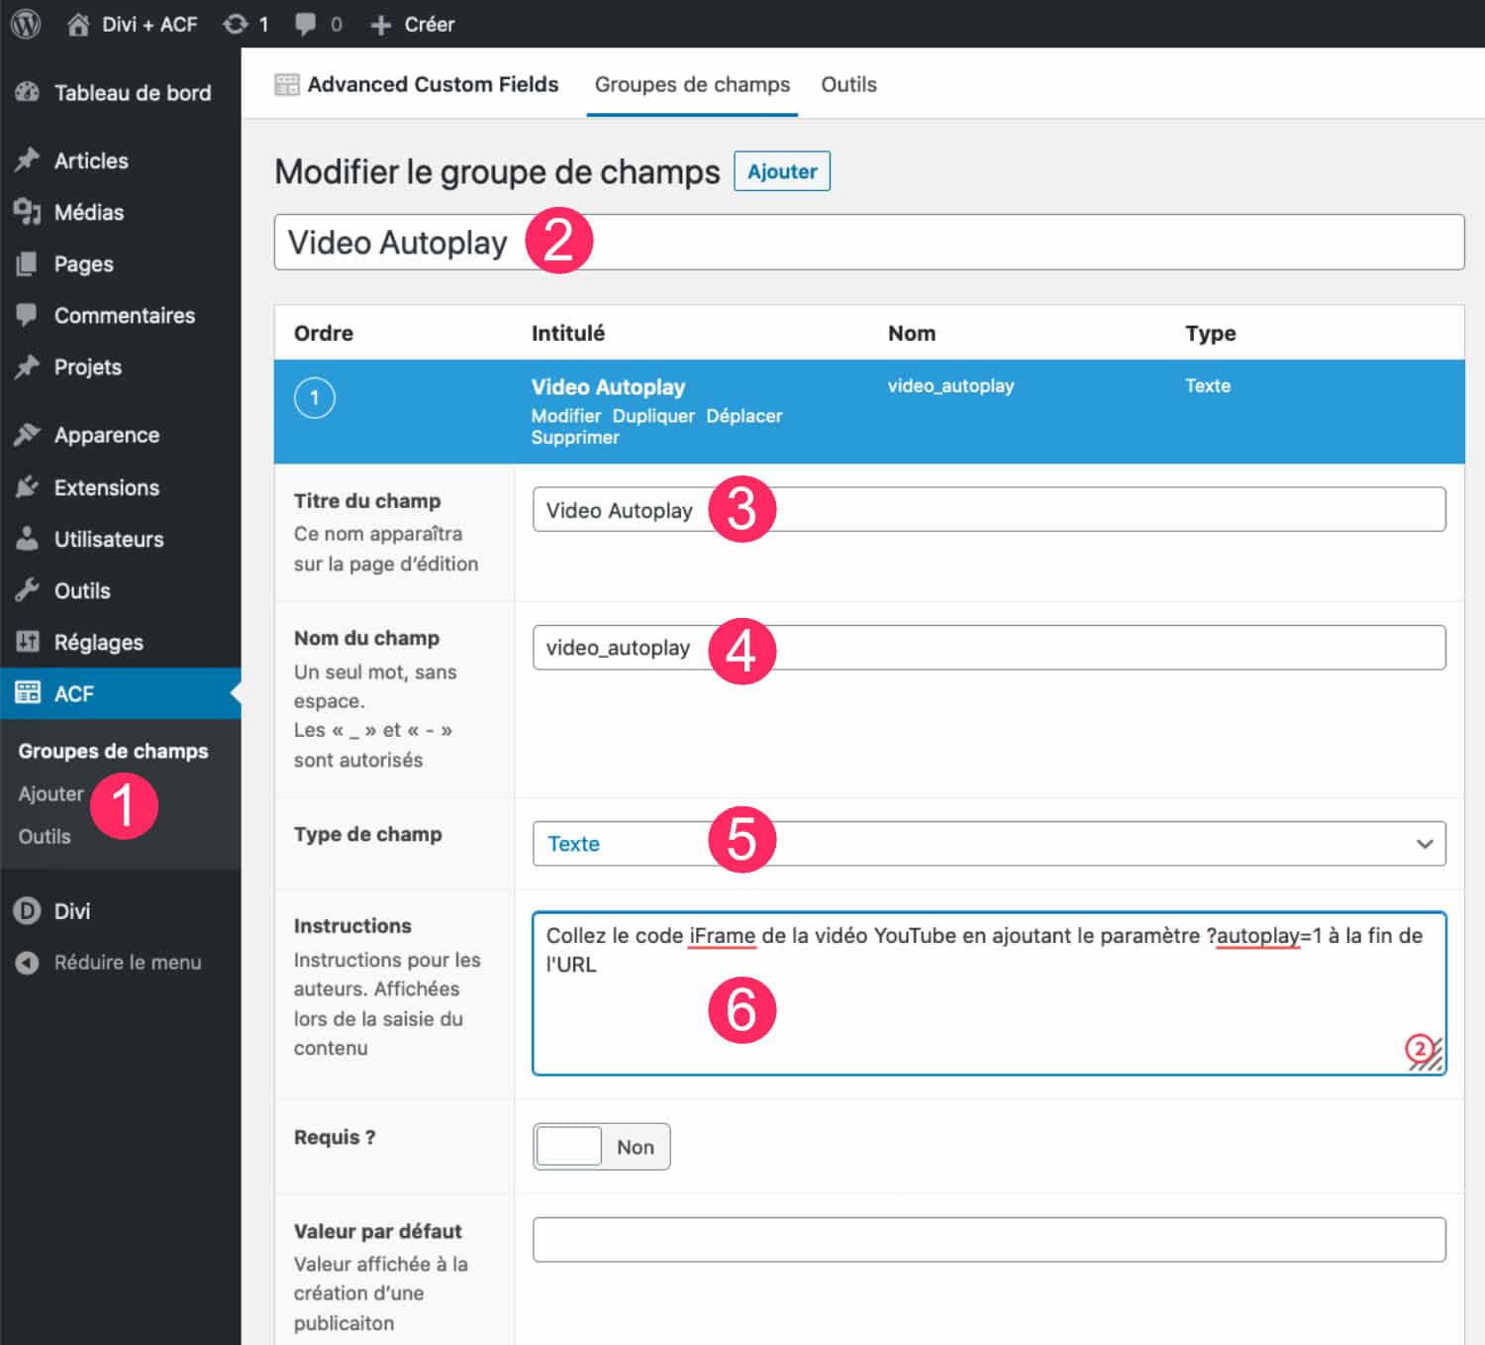The width and height of the screenshot is (1485, 1345).
Task: Click the Titre du champ input
Action: 989,509
